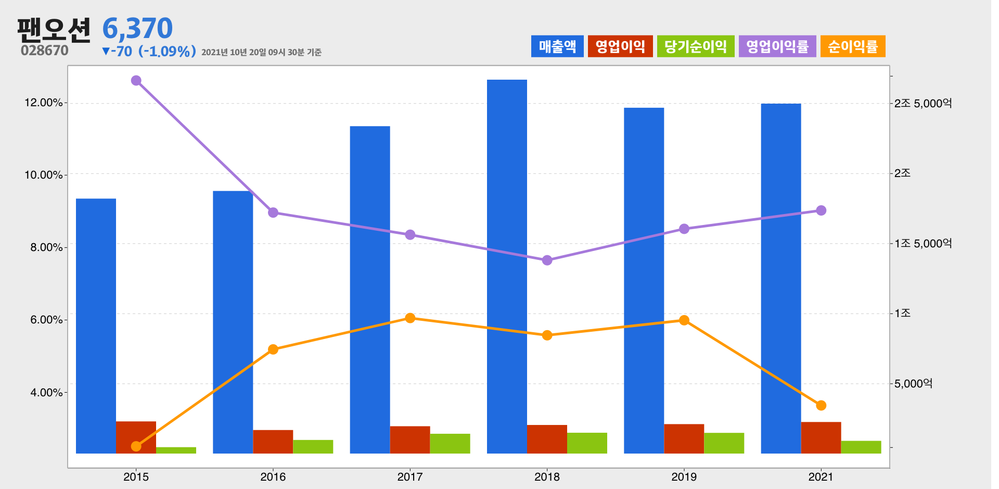The width and height of the screenshot is (999, 489).
Task: Click the 2018 green net income bar
Action: (x=587, y=443)
